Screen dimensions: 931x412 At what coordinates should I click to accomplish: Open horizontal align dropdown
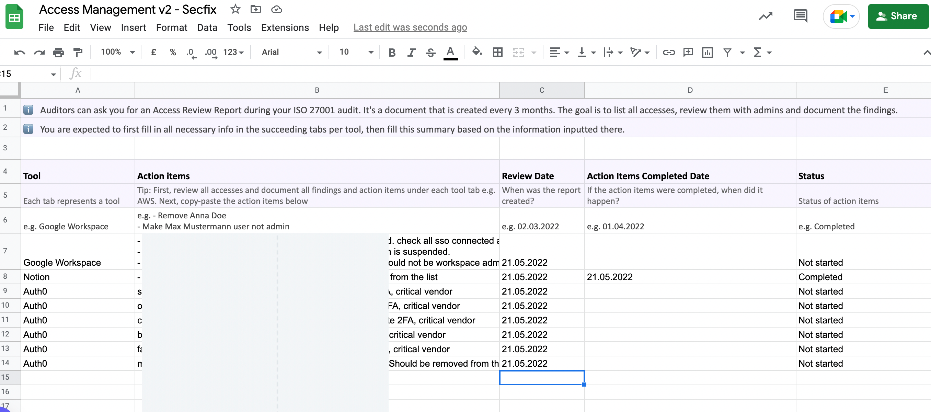(x=559, y=53)
